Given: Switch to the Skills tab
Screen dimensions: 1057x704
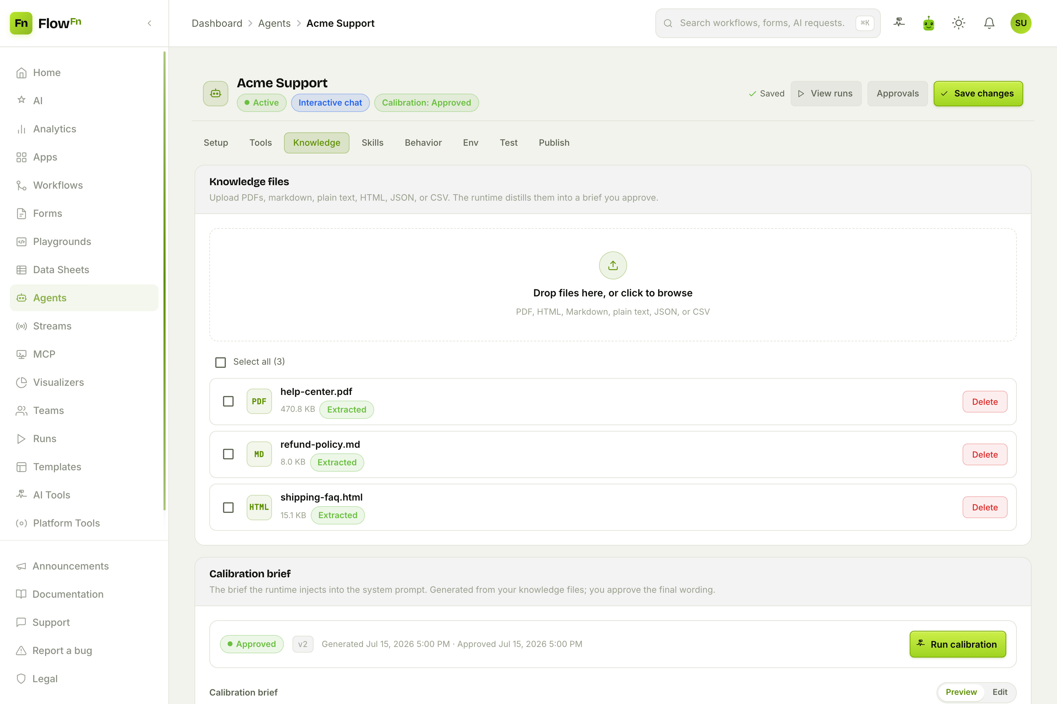Looking at the screenshot, I should pyautogui.click(x=372, y=143).
